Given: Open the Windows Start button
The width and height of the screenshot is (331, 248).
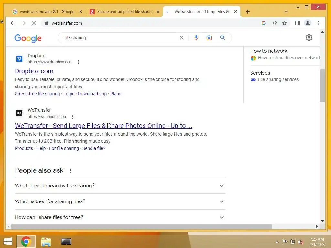Looking at the screenshot, I should coord(8,242).
